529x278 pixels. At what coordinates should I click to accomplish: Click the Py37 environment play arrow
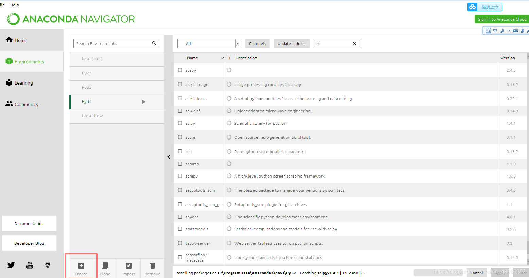(x=143, y=102)
